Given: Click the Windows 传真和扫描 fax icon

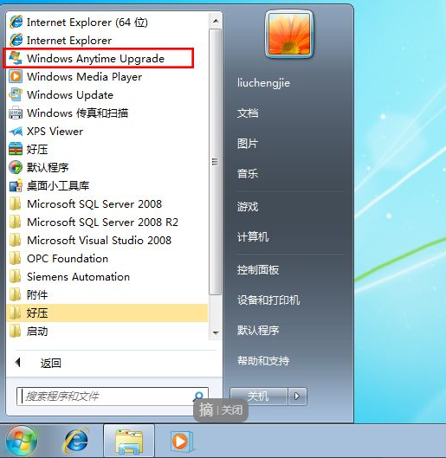Looking at the screenshot, I should [16, 113].
